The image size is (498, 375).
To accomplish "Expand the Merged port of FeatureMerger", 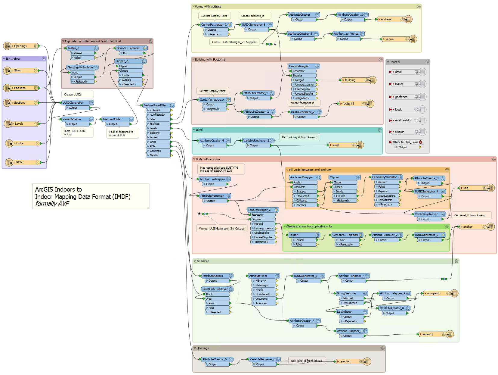I will pos(293,80).
